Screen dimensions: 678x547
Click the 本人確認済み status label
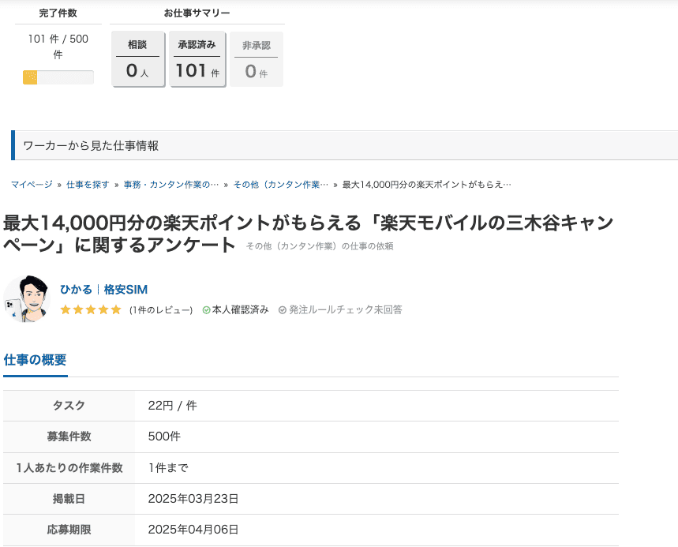[x=241, y=310]
